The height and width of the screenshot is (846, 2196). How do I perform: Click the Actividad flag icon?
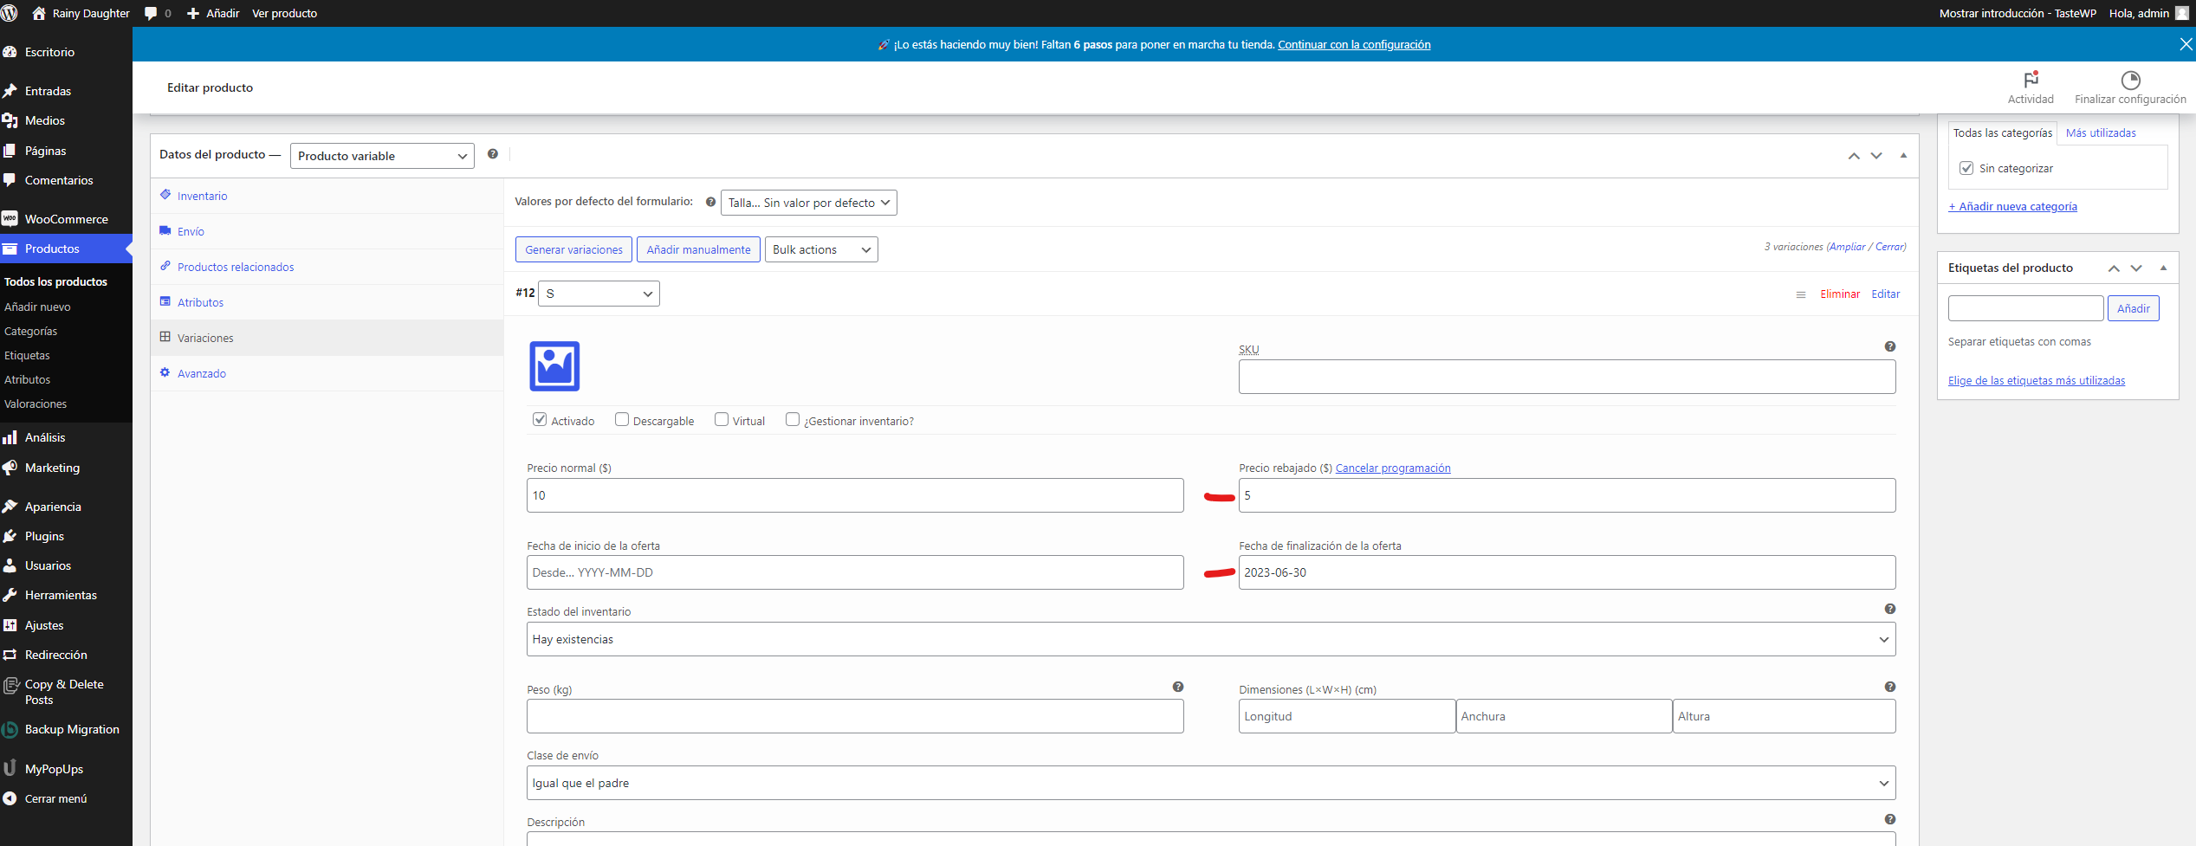click(2031, 80)
